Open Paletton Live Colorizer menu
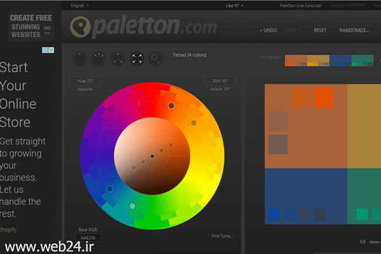The width and height of the screenshot is (381, 254). pyautogui.click(x=300, y=6)
